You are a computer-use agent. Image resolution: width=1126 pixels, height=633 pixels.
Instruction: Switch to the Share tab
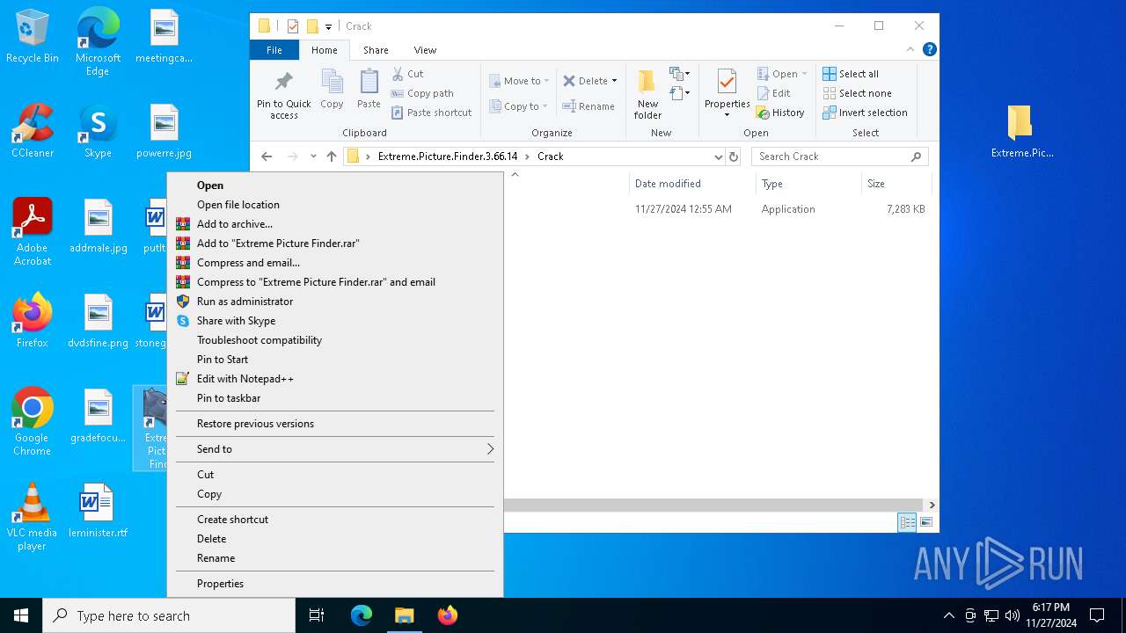376,50
